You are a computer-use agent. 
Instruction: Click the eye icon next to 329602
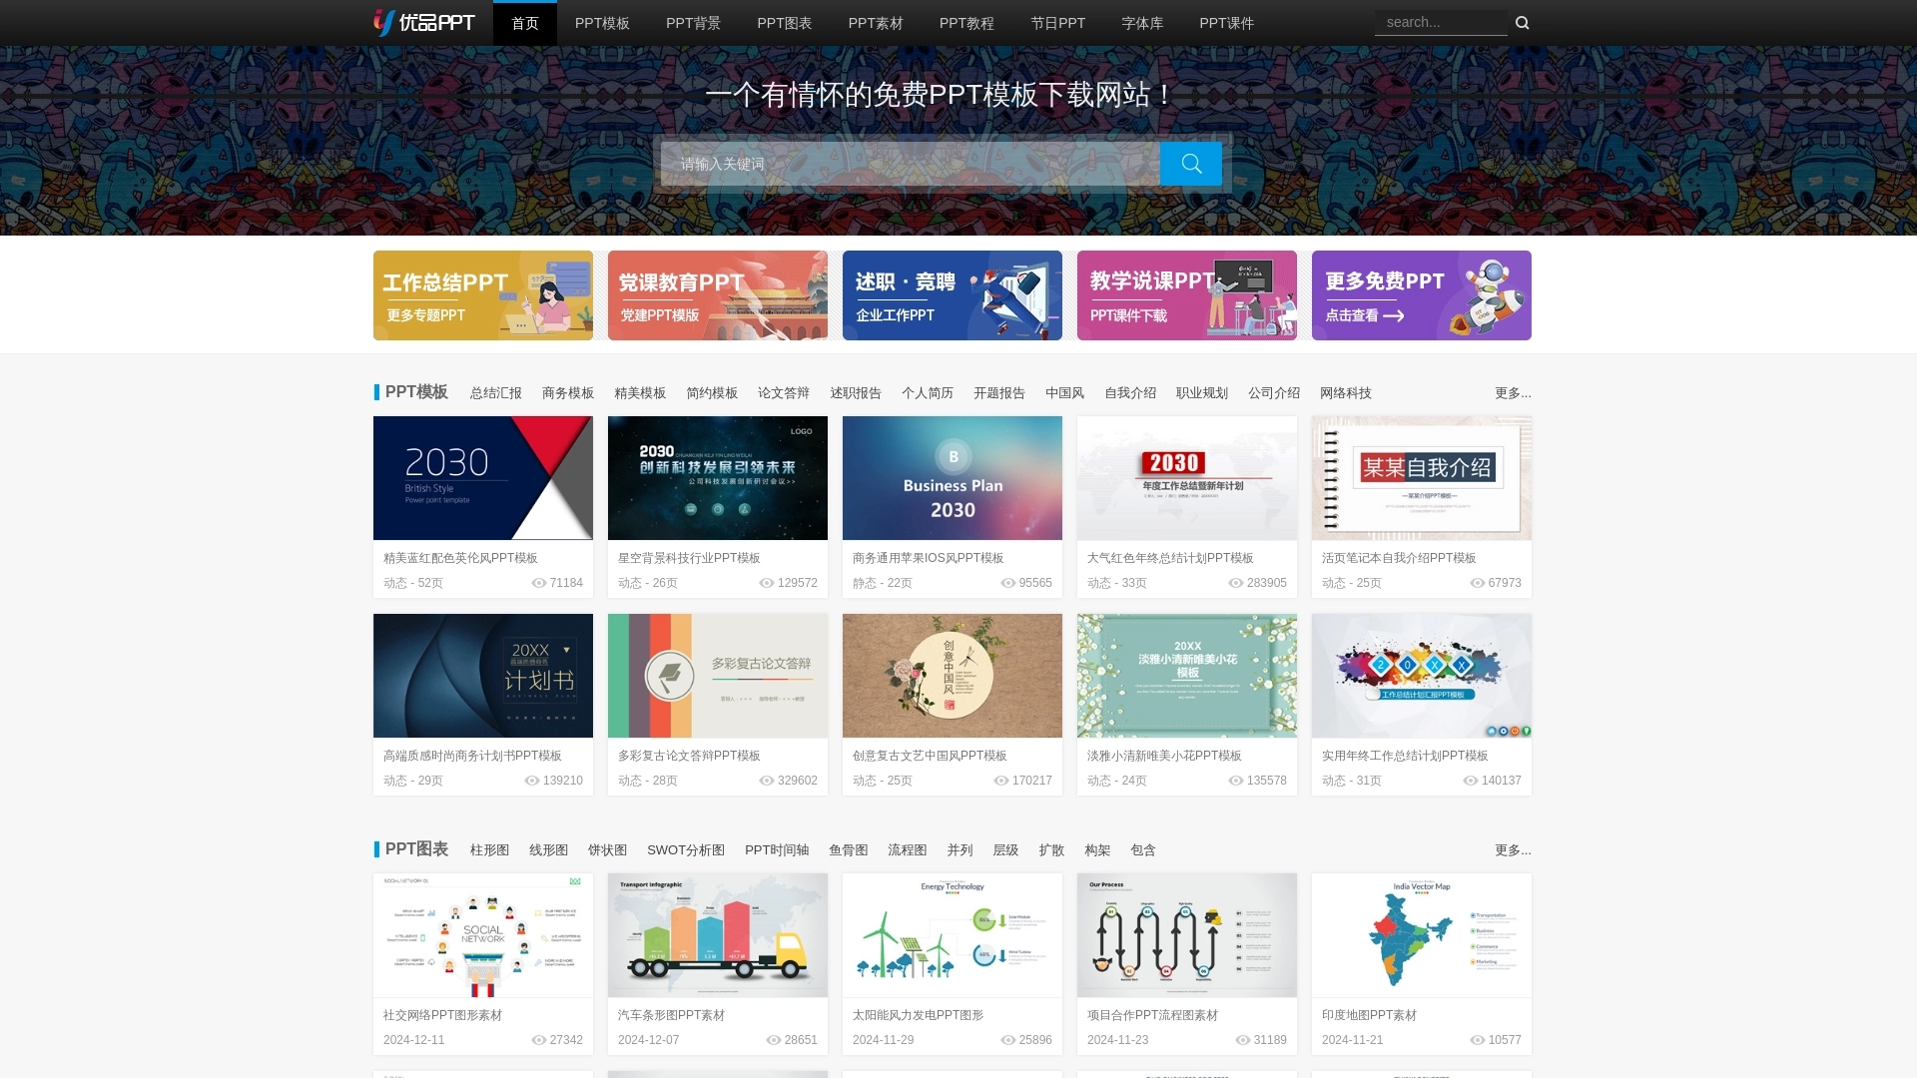(x=767, y=781)
